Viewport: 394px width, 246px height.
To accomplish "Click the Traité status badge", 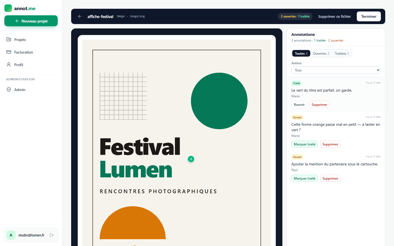I will point(297,83).
